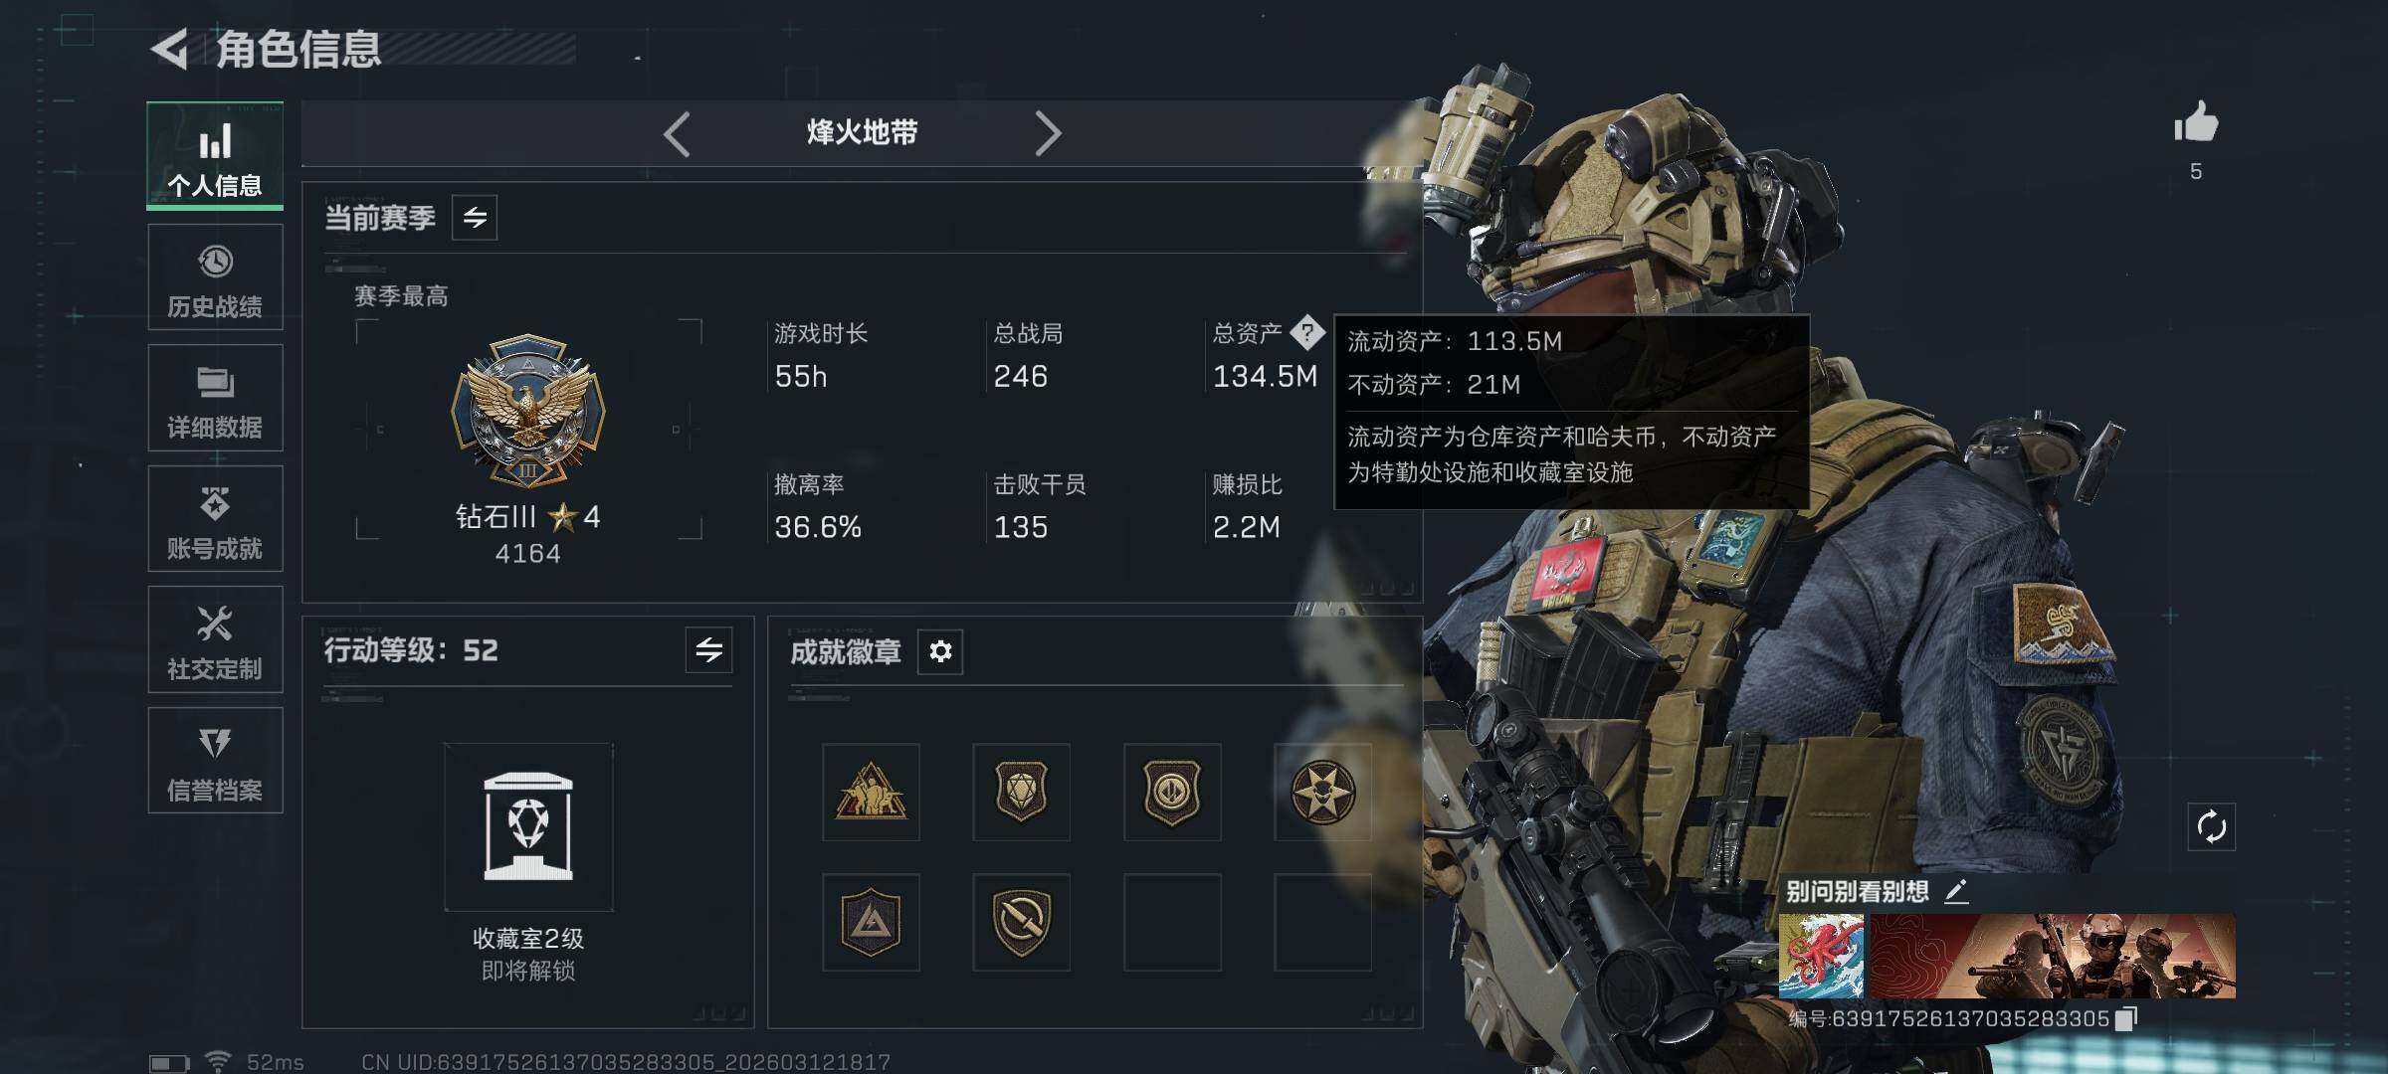
Task: Toggle the 行动等级 swap button
Action: pyautogui.click(x=708, y=650)
